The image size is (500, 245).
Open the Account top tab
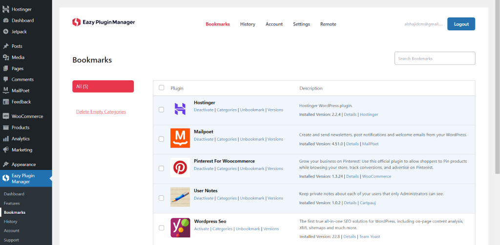(x=274, y=24)
